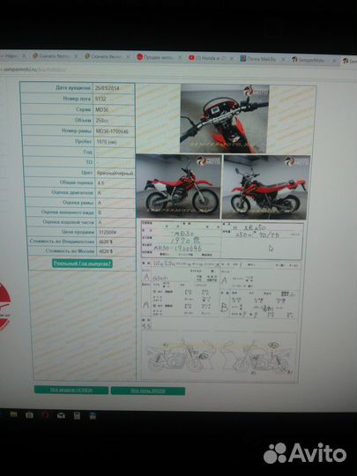Open the green 'Реальный Год выпуска?' button
Screen dimensions: 357x476
[x=82, y=264]
